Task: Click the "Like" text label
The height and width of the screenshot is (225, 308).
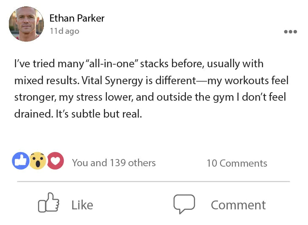Action: [x=82, y=205]
